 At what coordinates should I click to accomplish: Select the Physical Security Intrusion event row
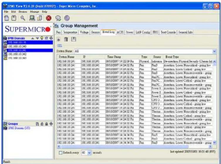[135, 61]
